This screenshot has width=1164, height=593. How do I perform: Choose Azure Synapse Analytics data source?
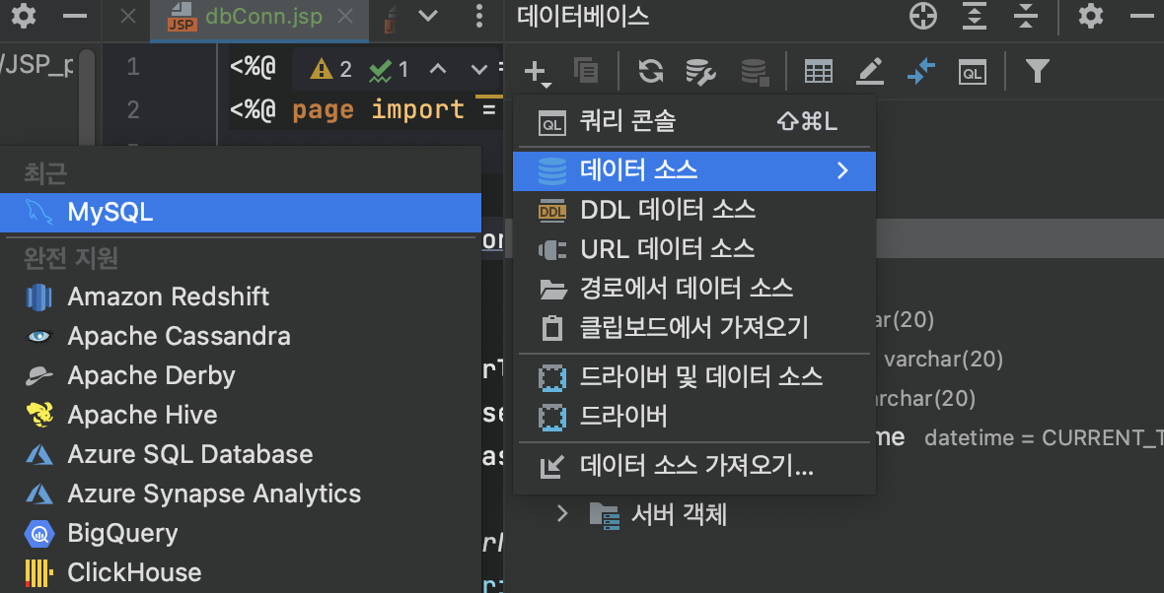(x=241, y=494)
